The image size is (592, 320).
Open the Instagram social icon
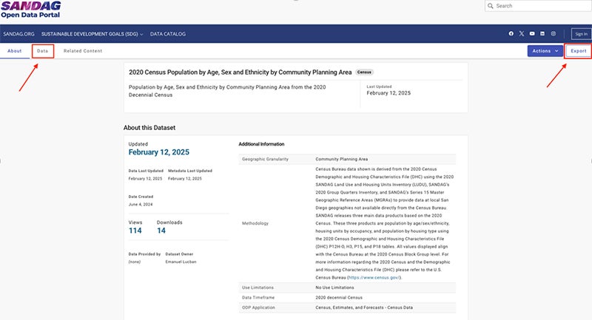554,34
